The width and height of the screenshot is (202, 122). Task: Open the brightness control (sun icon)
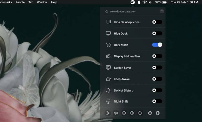click(108, 113)
